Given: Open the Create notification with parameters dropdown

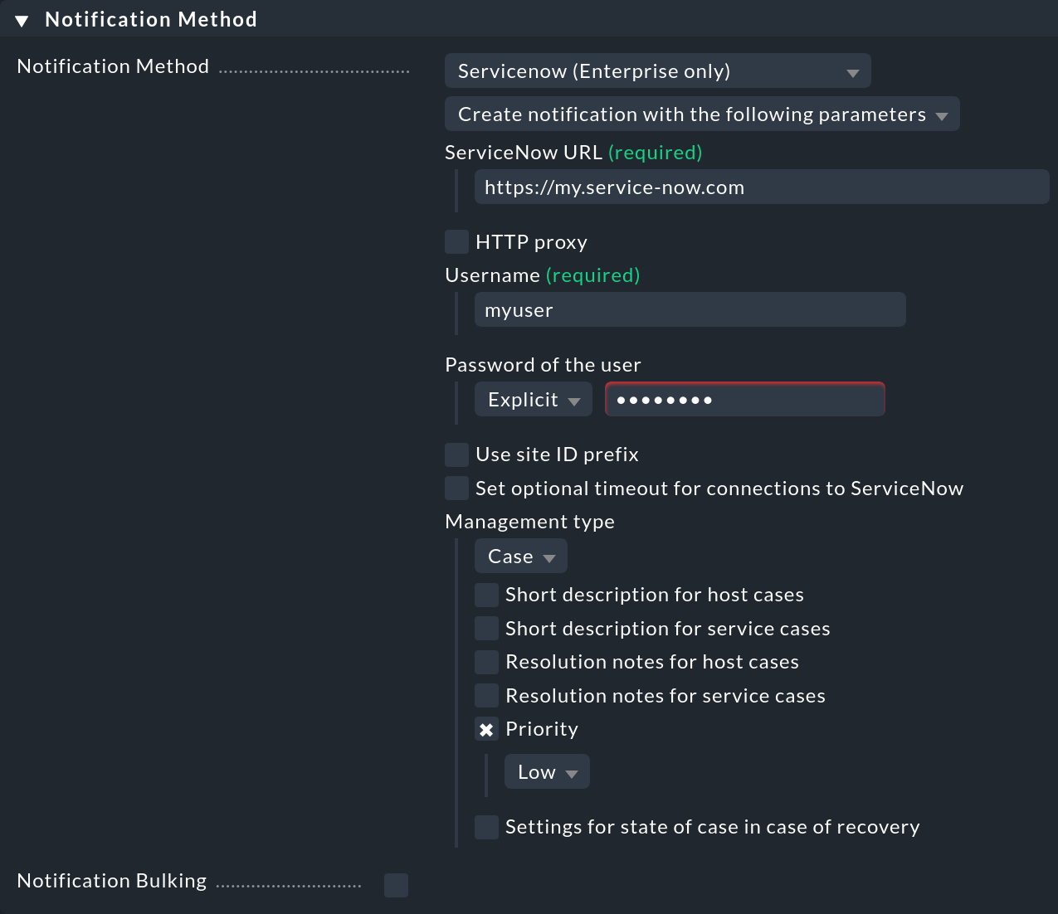Looking at the screenshot, I should [x=702, y=114].
